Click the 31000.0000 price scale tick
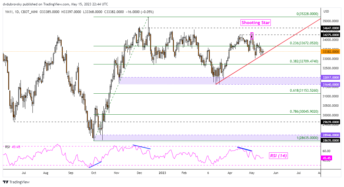This screenshot has height=187, width=344. pos(331,96)
